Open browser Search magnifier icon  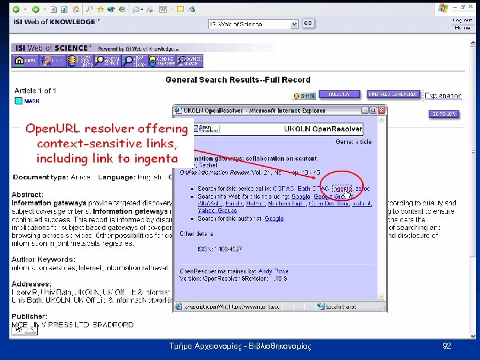pos(89,9)
